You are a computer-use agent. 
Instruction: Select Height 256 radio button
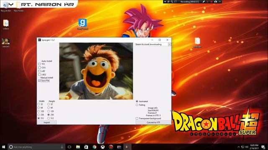tap(49, 115)
